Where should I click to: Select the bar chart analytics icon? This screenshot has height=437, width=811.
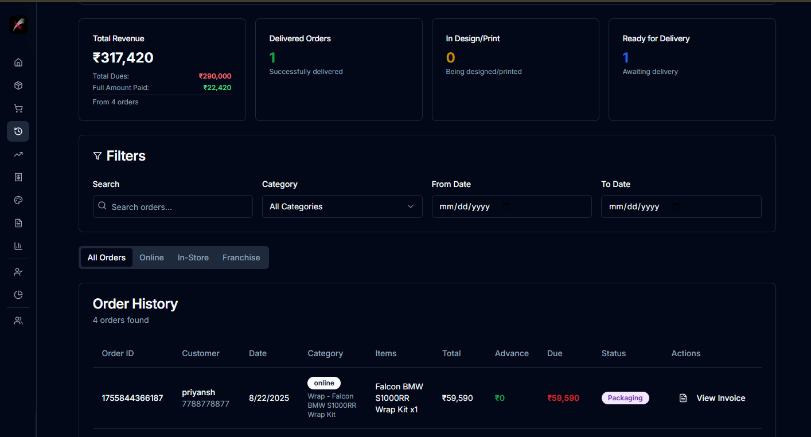[18, 245]
